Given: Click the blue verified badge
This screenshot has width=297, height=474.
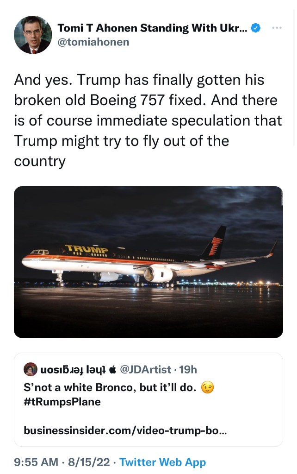Looking at the screenshot, I should click(255, 28).
